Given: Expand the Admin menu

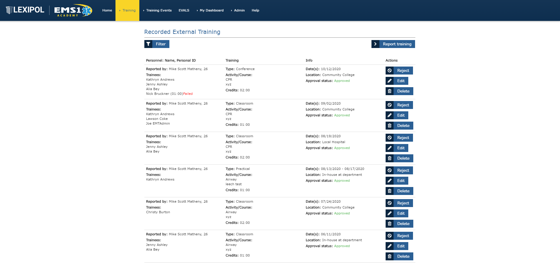Looking at the screenshot, I should point(238,10).
